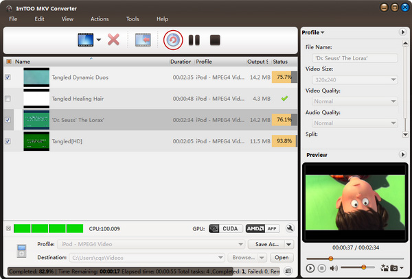Click the import clip icon with arrow
The width and height of the screenshot is (412, 279).
click(x=143, y=40)
